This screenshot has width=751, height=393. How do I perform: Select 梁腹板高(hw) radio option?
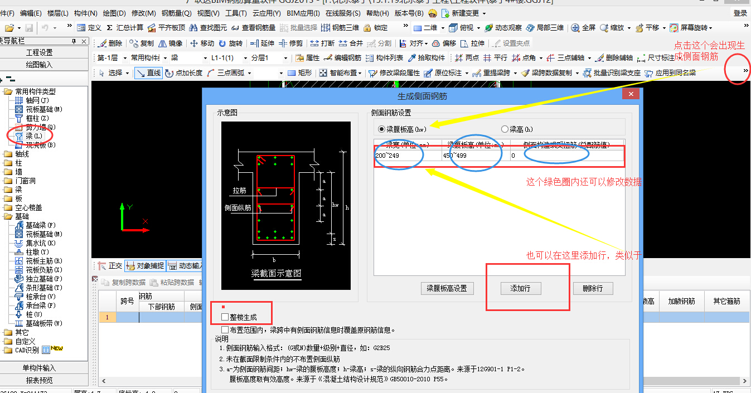click(x=402, y=129)
